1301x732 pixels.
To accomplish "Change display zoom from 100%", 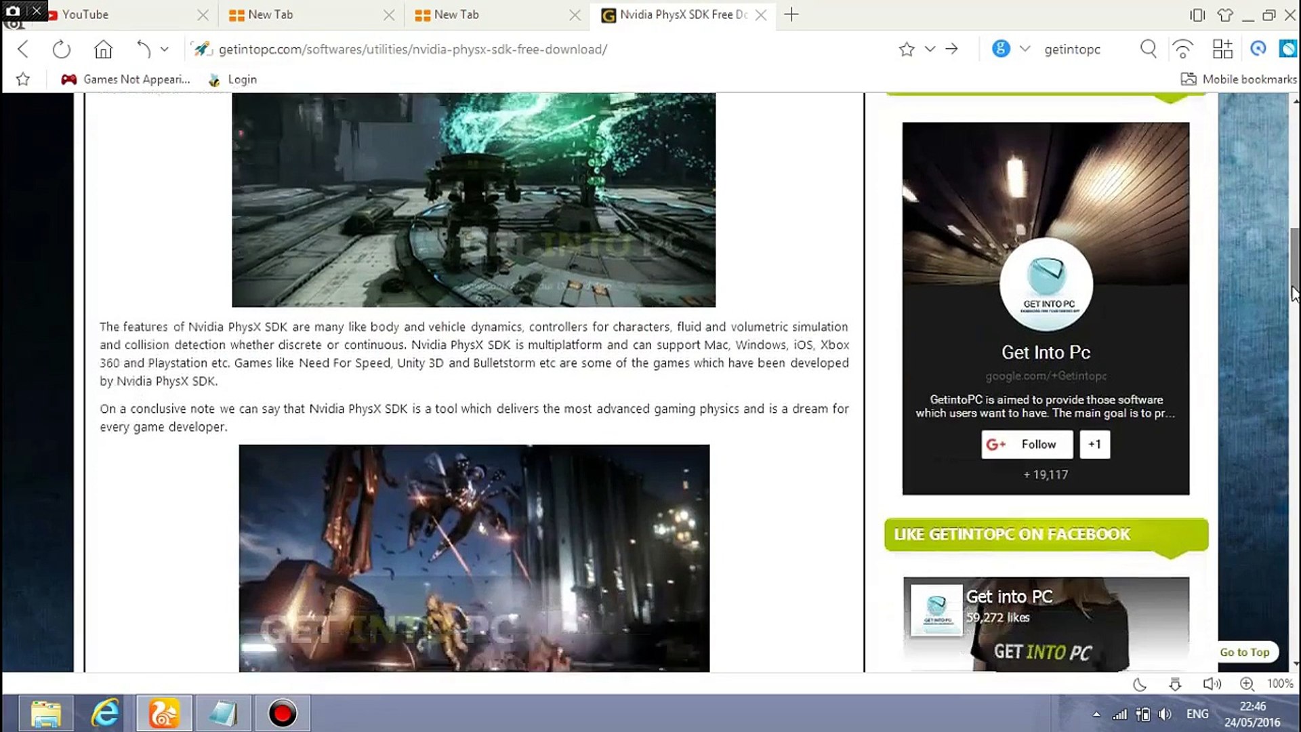I will (1279, 684).
